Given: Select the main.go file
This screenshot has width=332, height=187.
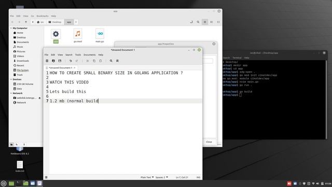Looking at the screenshot, I should click(100, 36).
